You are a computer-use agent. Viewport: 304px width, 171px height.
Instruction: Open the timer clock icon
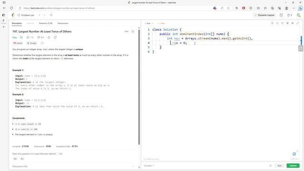(281, 15)
